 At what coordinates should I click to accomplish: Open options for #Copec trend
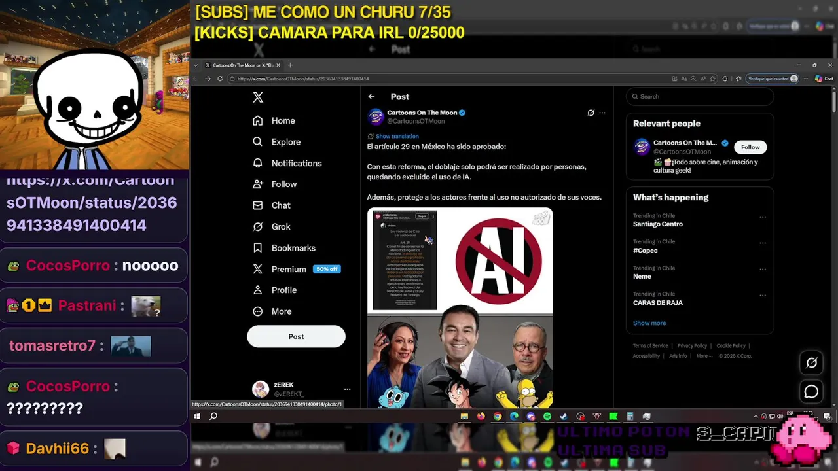tap(763, 243)
